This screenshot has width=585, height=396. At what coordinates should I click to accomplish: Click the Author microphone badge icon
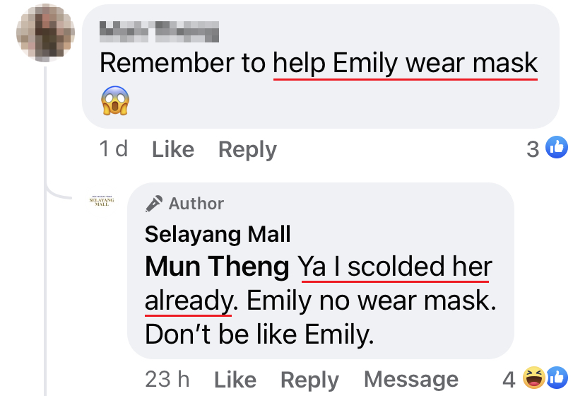(x=154, y=204)
